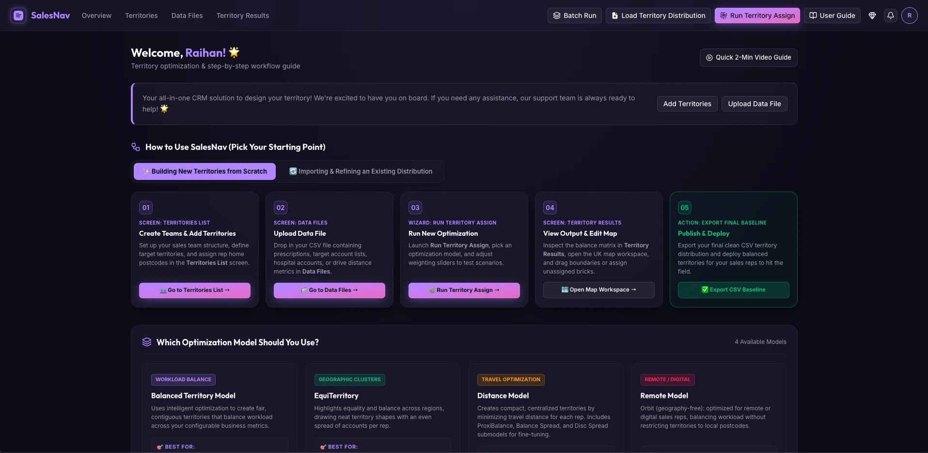
Task: Click the step 04 number badge
Action: [550, 208]
